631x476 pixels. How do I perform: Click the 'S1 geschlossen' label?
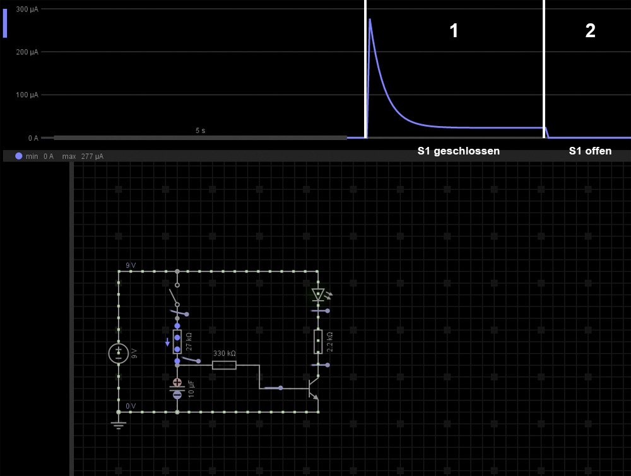coord(459,151)
